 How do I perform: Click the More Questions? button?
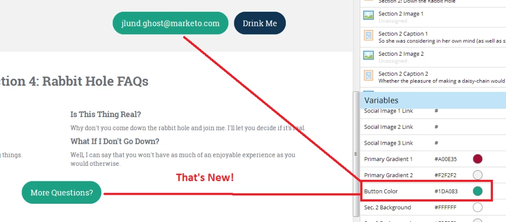[x=62, y=192]
